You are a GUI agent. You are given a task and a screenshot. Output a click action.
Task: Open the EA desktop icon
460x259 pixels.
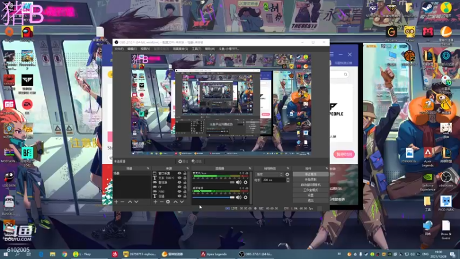(x=27, y=106)
